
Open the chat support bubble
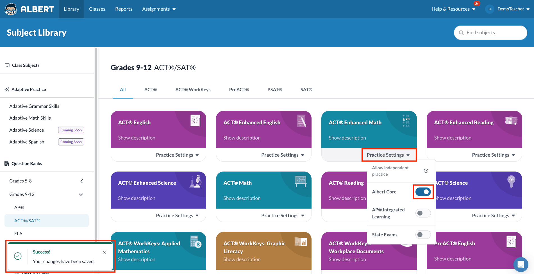pyautogui.click(x=521, y=264)
